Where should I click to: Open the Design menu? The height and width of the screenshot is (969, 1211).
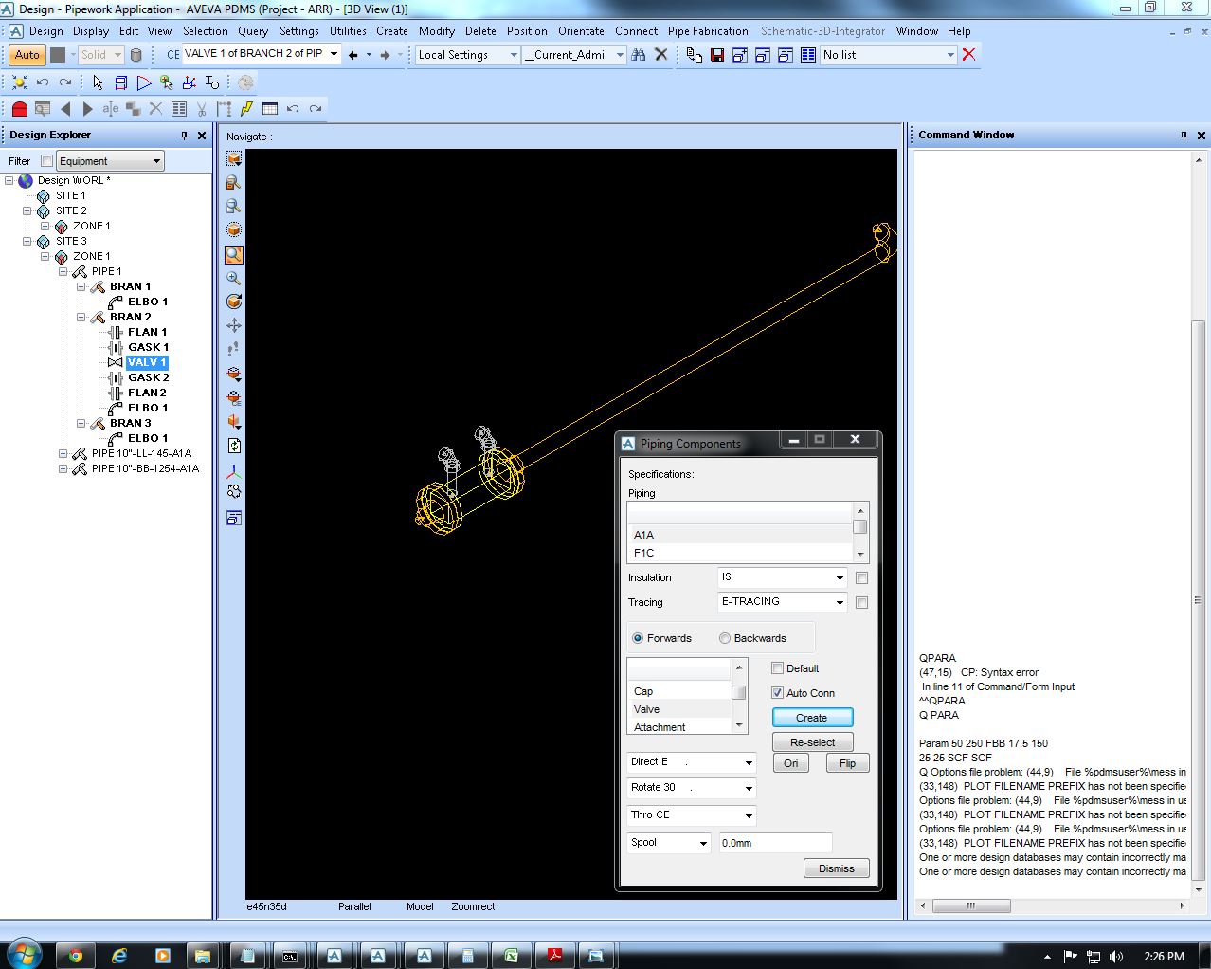pyautogui.click(x=45, y=31)
